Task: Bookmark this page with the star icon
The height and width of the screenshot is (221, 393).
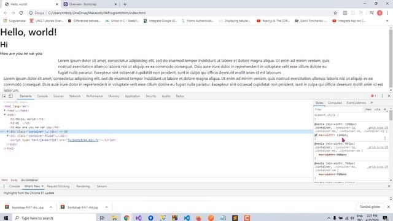Action: tap(335, 13)
